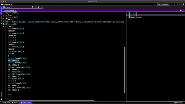Close the Python Console tab
Viewport: 185px width, 104px height.
click(15, 10)
